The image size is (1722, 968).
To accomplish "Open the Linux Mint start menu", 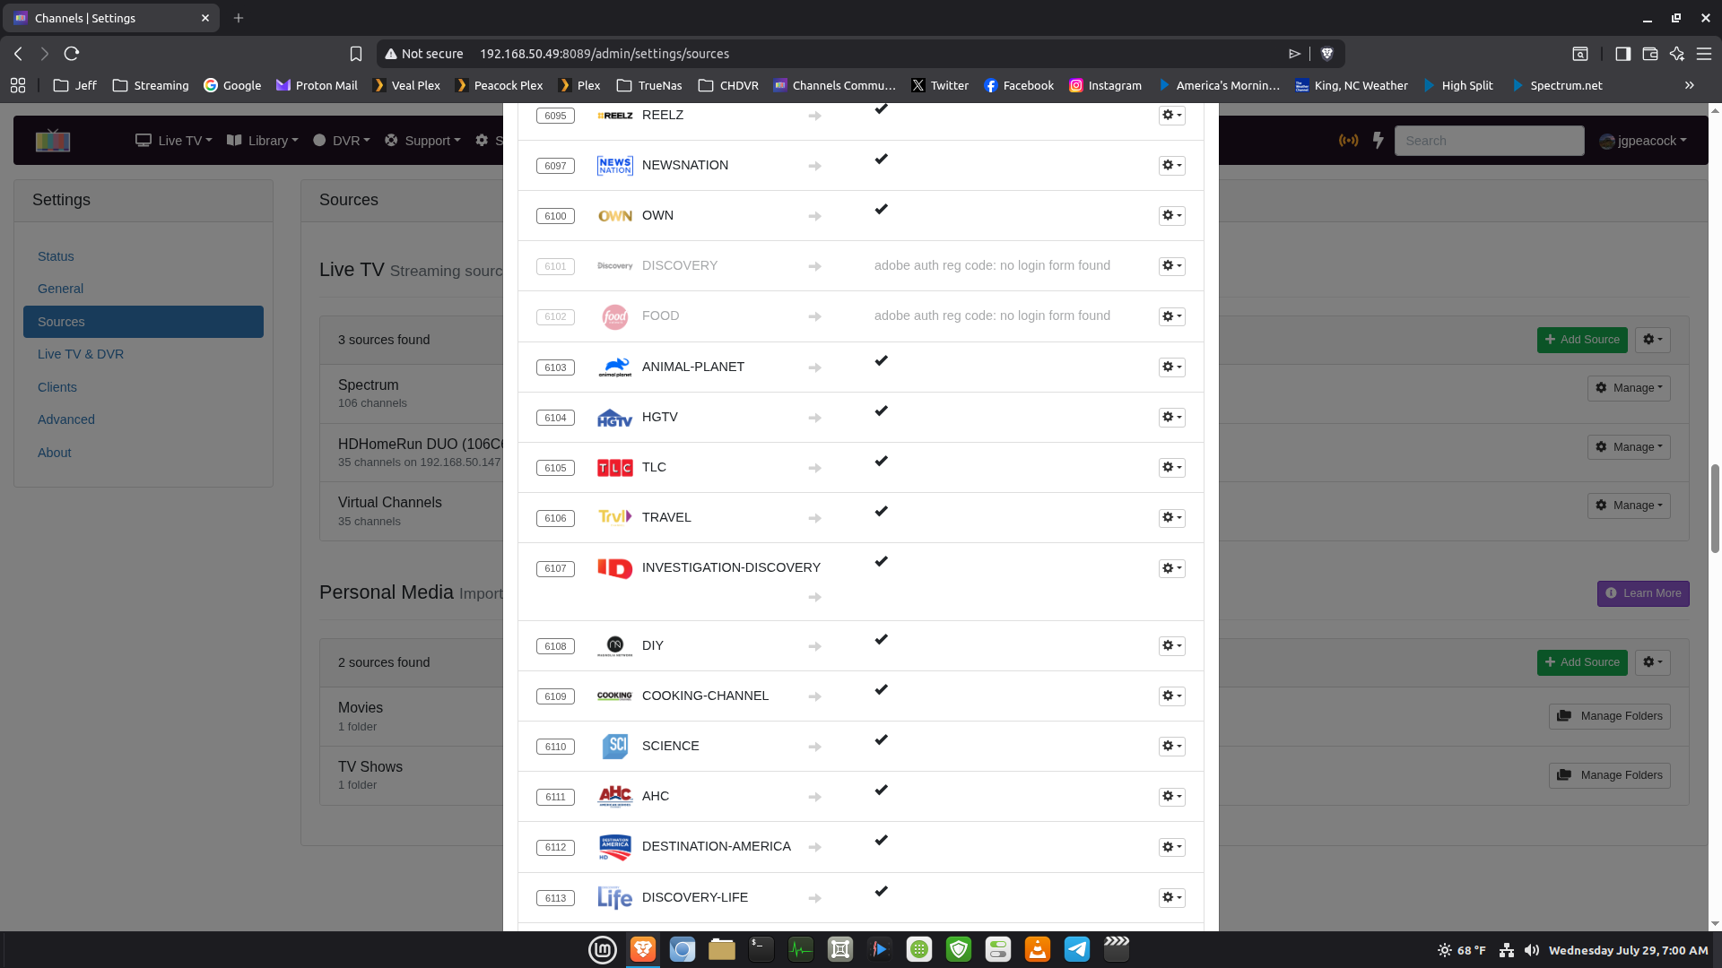I will point(603,949).
